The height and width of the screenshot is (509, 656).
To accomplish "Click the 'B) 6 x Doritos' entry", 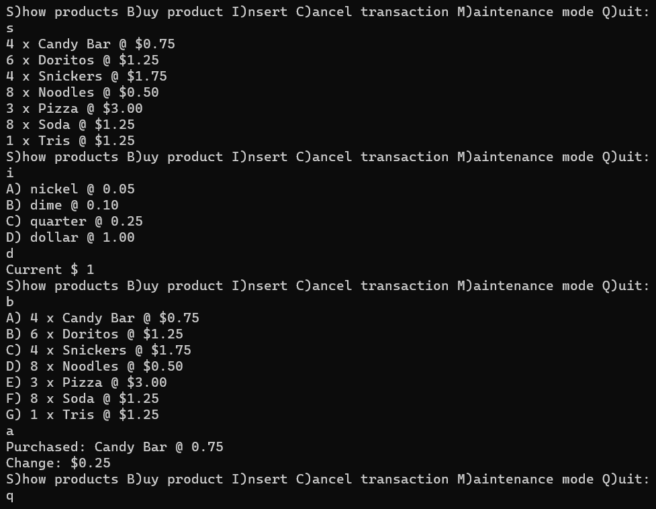I will (x=95, y=334).
